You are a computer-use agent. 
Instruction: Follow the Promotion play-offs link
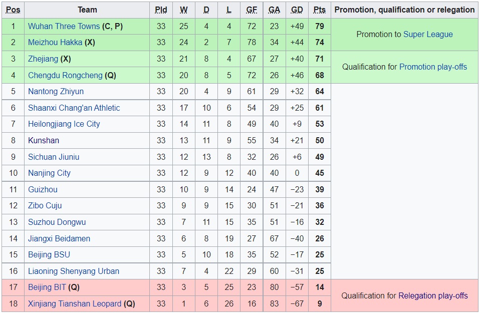(x=433, y=67)
